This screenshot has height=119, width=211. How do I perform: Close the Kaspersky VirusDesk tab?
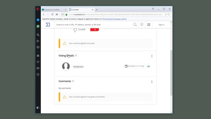click(x=66, y=10)
